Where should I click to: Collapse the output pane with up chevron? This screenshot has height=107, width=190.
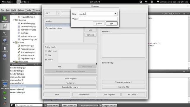point(184,71)
